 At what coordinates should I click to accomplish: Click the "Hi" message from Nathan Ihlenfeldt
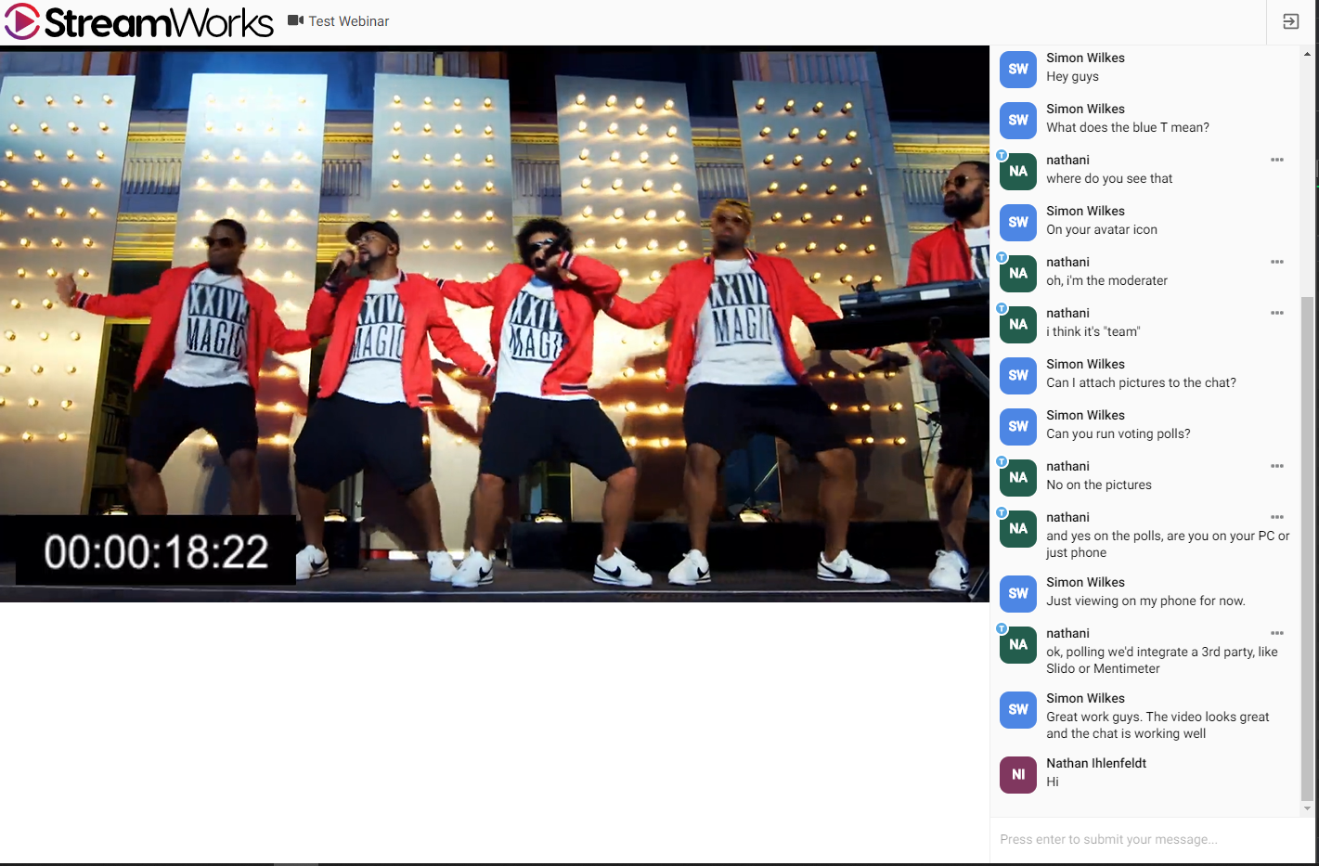pos(1053,782)
